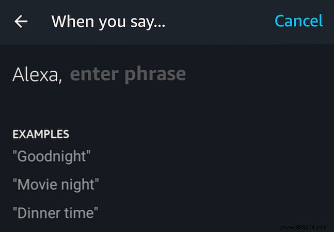Tap the back arrow icon
Viewport: 334px width, 232px height.
click(x=21, y=22)
